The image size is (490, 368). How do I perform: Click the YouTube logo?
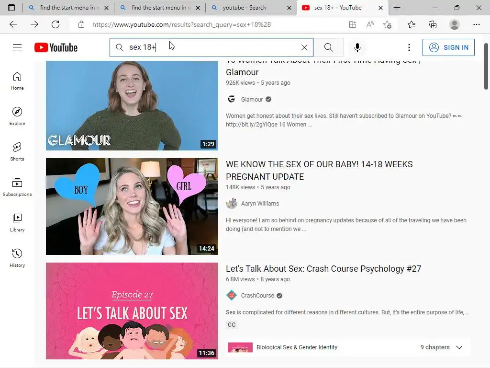[x=56, y=47]
